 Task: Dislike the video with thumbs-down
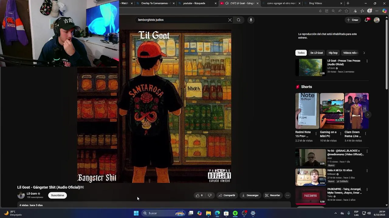(210, 195)
